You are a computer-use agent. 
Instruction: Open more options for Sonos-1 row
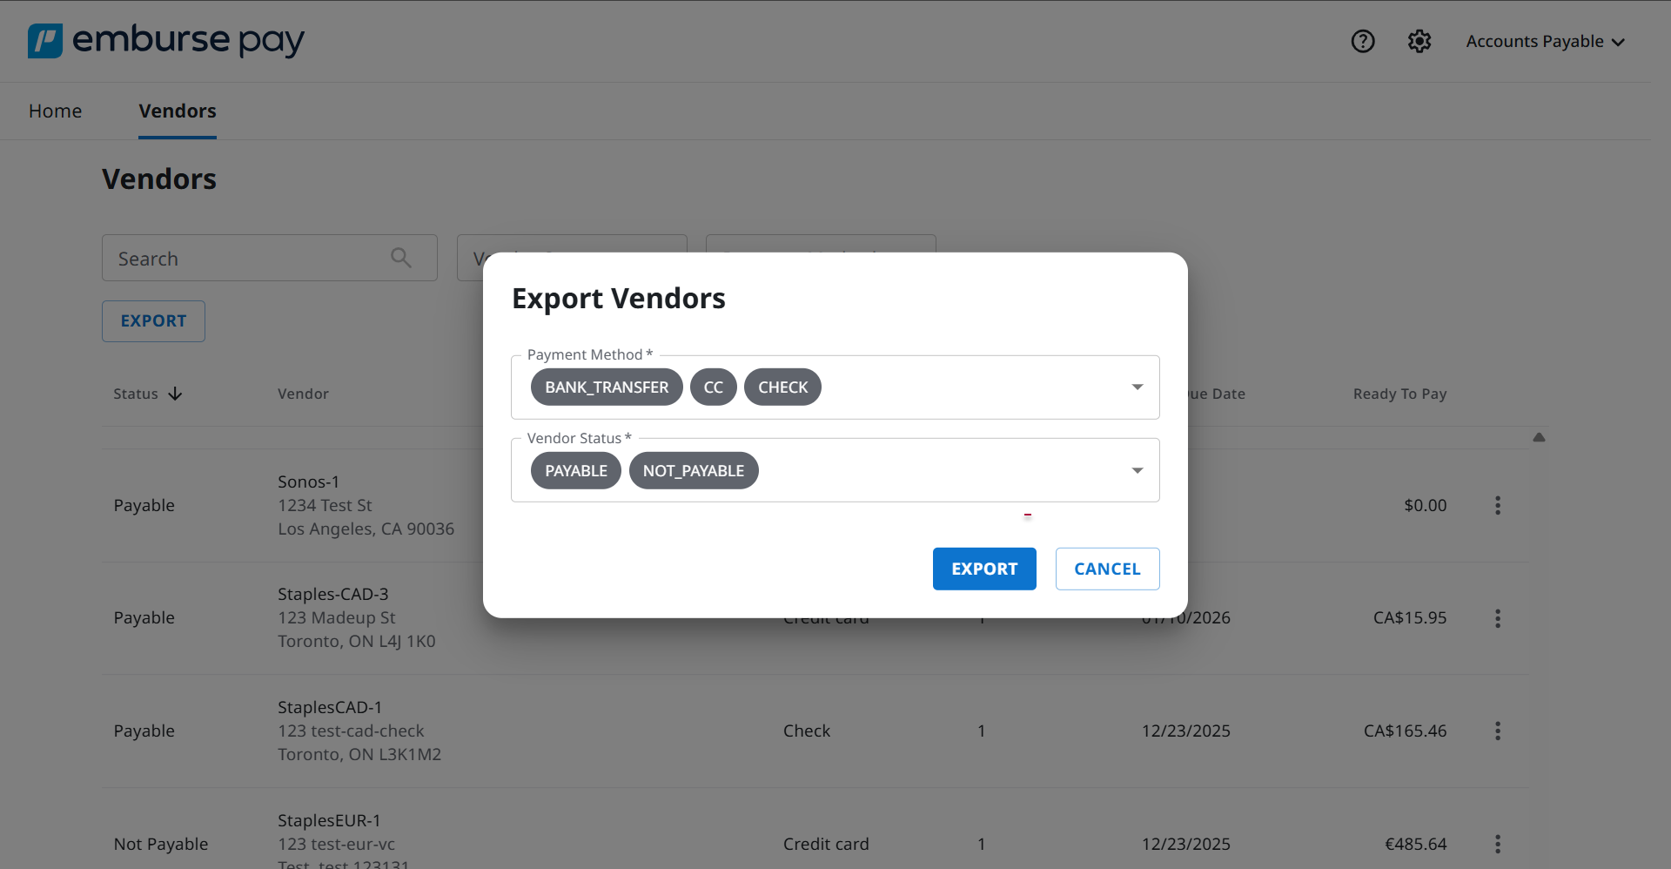(x=1497, y=505)
